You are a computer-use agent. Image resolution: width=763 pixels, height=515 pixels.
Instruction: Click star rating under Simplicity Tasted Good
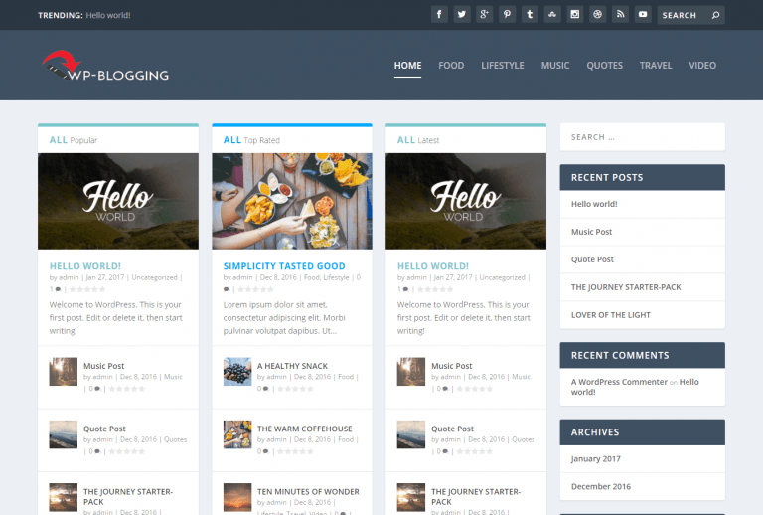255,289
